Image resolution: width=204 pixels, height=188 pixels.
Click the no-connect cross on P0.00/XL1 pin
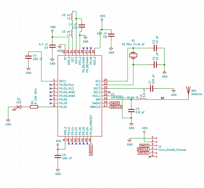point(50,85)
